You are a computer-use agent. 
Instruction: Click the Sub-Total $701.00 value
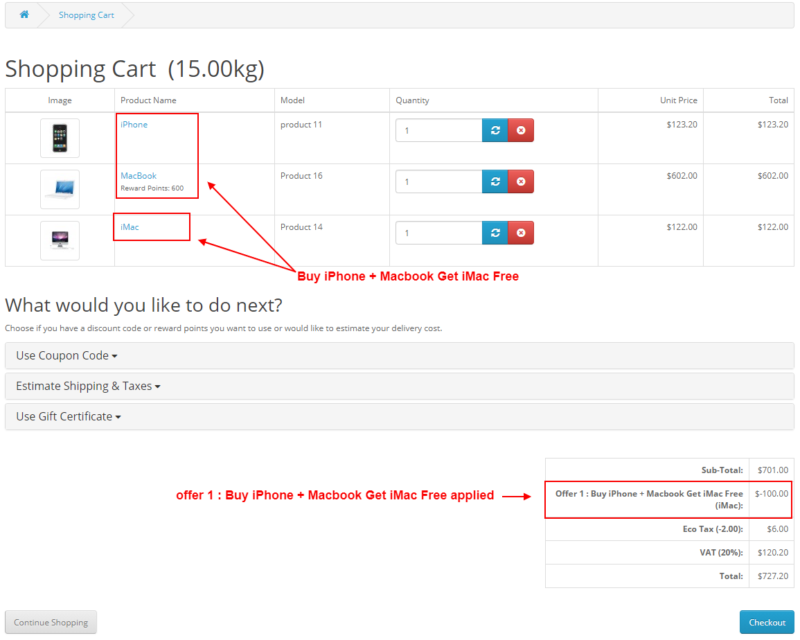772,470
